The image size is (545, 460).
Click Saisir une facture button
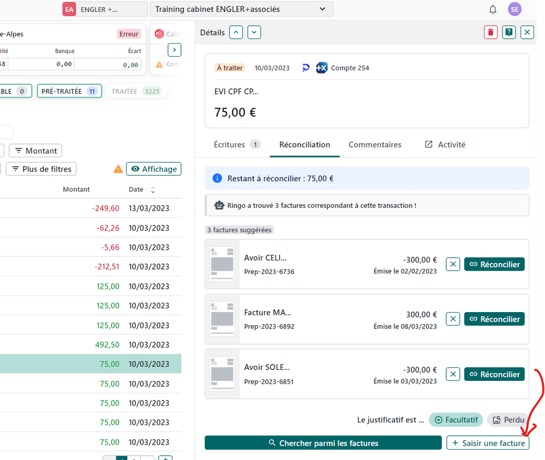click(488, 443)
